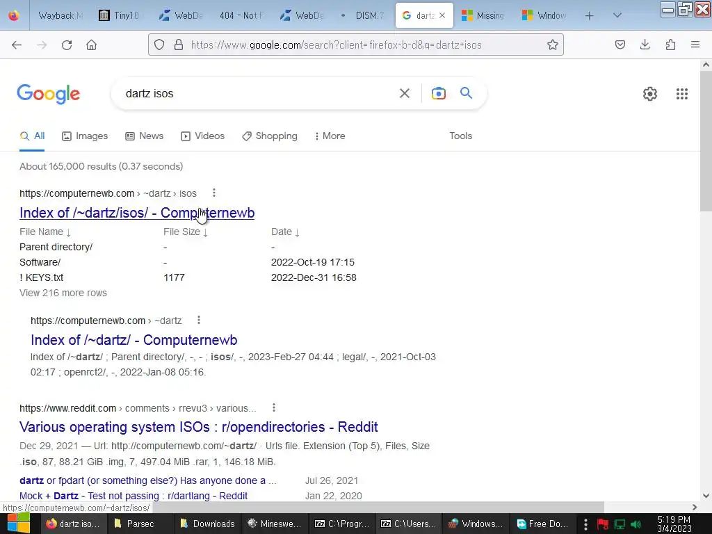Image resolution: width=712 pixels, height=534 pixels.
Task: Click the network monitor tray icon
Action: [620, 524]
